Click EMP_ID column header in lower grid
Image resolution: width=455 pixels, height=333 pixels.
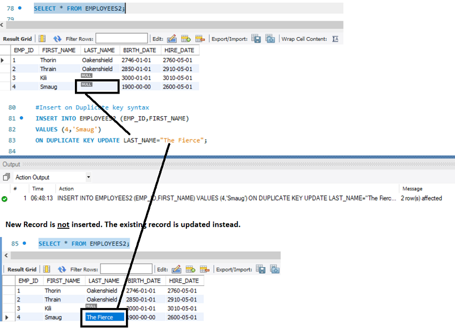point(28,280)
